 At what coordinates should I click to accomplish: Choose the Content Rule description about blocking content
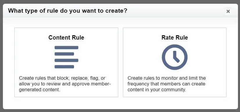pyautogui.click(x=65, y=84)
